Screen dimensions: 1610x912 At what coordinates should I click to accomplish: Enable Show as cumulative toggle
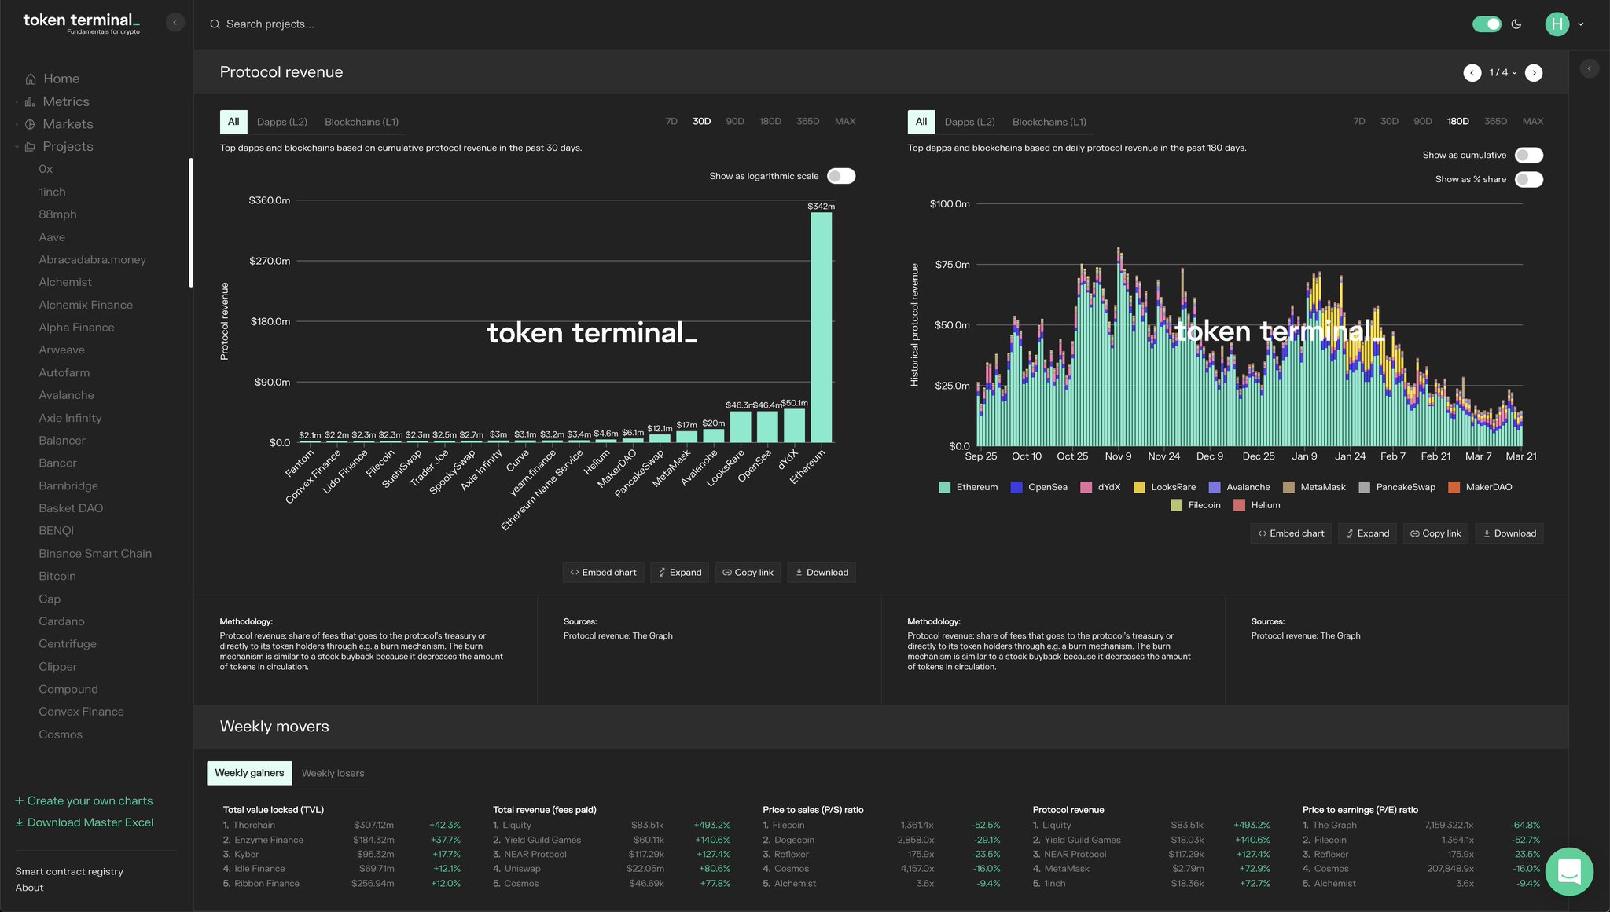pos(1529,156)
